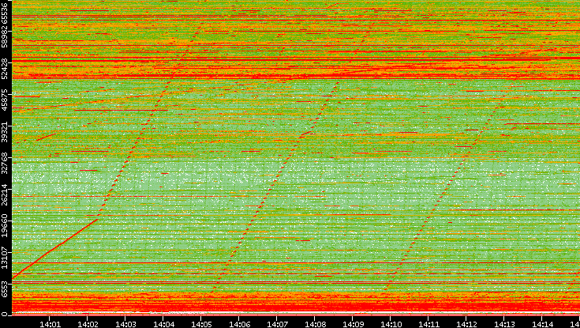580x328 pixels.
Task: Click the 14:12 time axis label
Action: coord(466,324)
